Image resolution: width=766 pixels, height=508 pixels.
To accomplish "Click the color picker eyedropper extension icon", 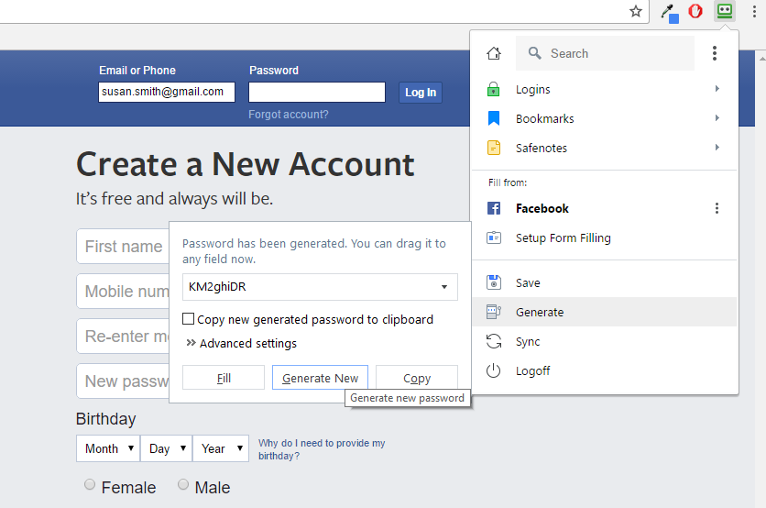I will coord(669,13).
